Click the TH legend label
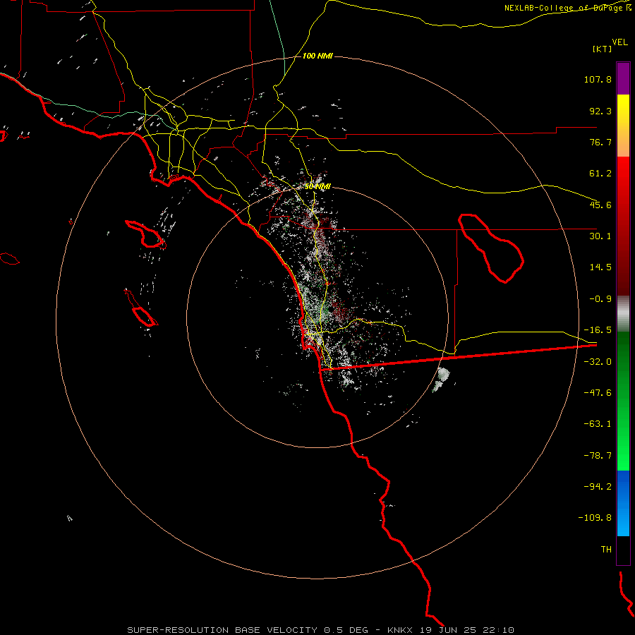This screenshot has width=635, height=635. tap(606, 549)
